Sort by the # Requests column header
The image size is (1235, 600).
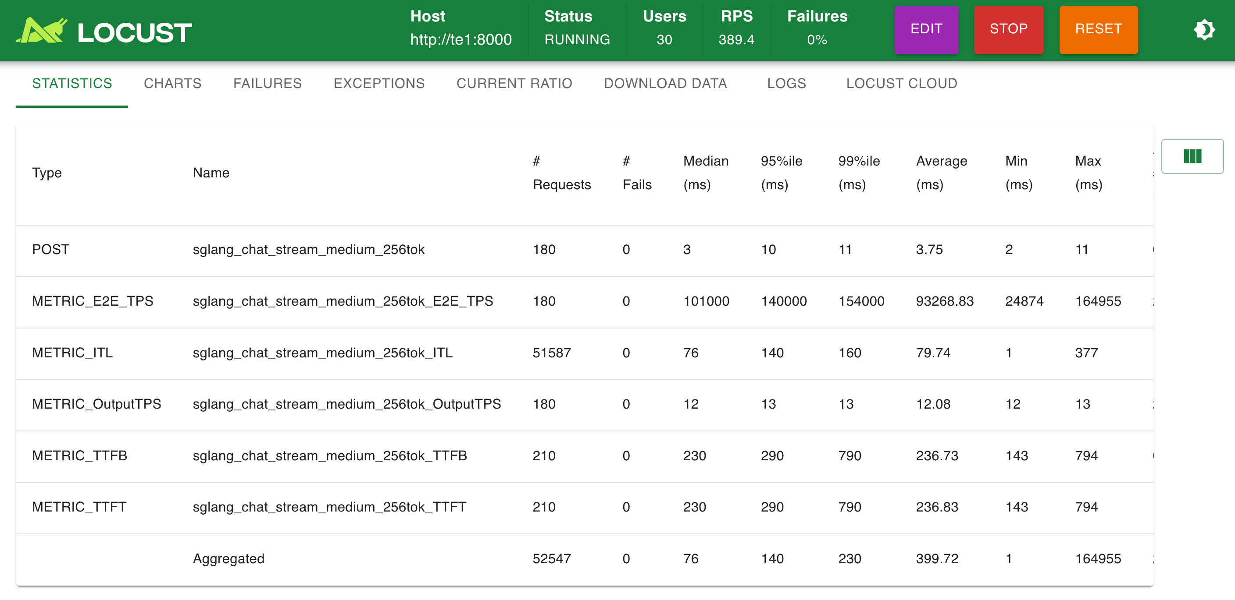click(561, 173)
